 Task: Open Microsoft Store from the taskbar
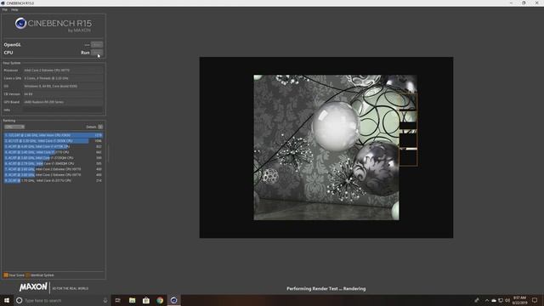click(146, 300)
